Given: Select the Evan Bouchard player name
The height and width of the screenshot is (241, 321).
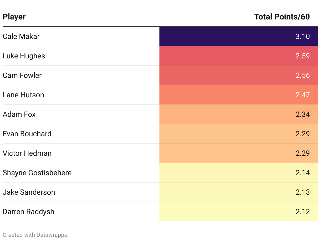Looking at the screenshot, I should click(27, 134).
